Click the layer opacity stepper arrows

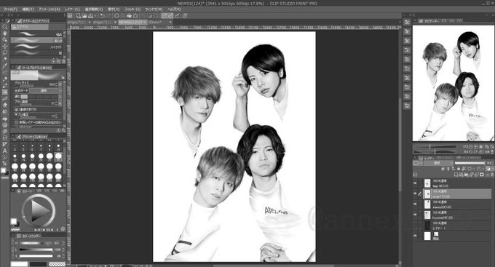492,163
